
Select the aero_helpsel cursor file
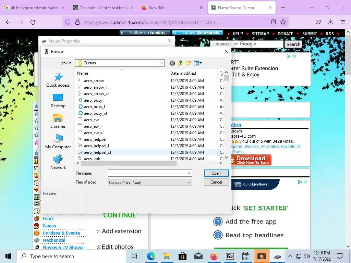click(x=95, y=139)
